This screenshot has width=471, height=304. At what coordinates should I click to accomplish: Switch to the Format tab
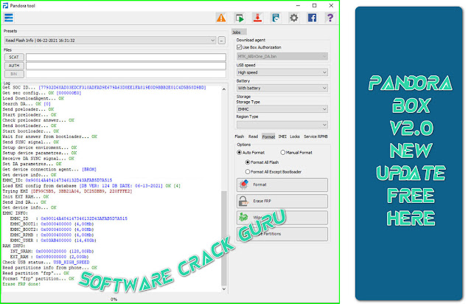pos(268,137)
